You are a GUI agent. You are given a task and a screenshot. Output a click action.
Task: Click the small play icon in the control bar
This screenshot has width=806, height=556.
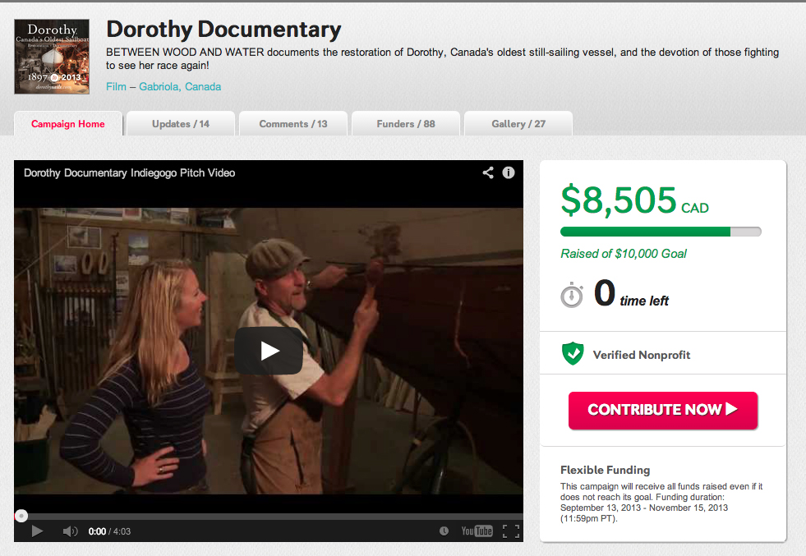click(37, 531)
